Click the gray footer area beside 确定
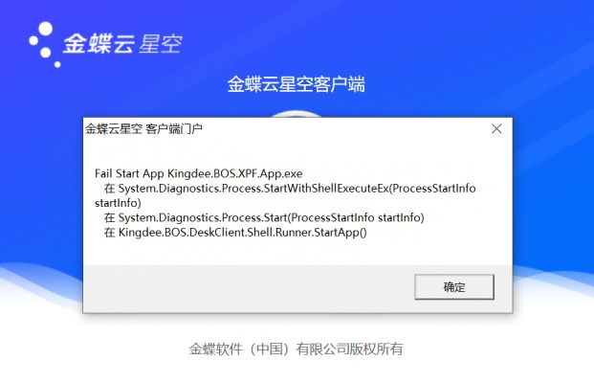594x383 pixels. point(248,287)
